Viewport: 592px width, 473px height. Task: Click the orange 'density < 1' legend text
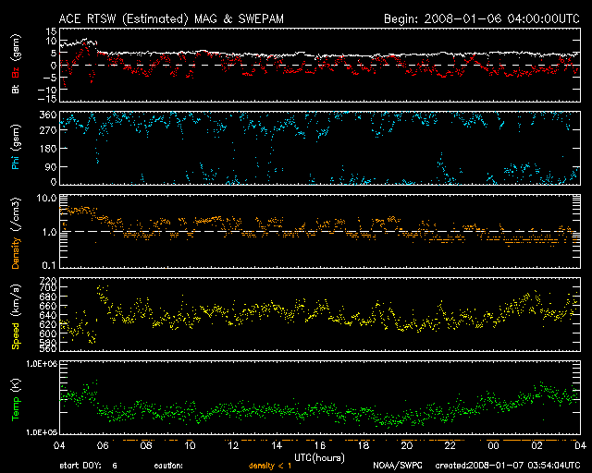coord(273,466)
